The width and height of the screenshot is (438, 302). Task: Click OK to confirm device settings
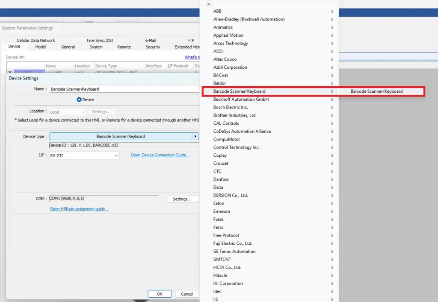tap(160, 293)
